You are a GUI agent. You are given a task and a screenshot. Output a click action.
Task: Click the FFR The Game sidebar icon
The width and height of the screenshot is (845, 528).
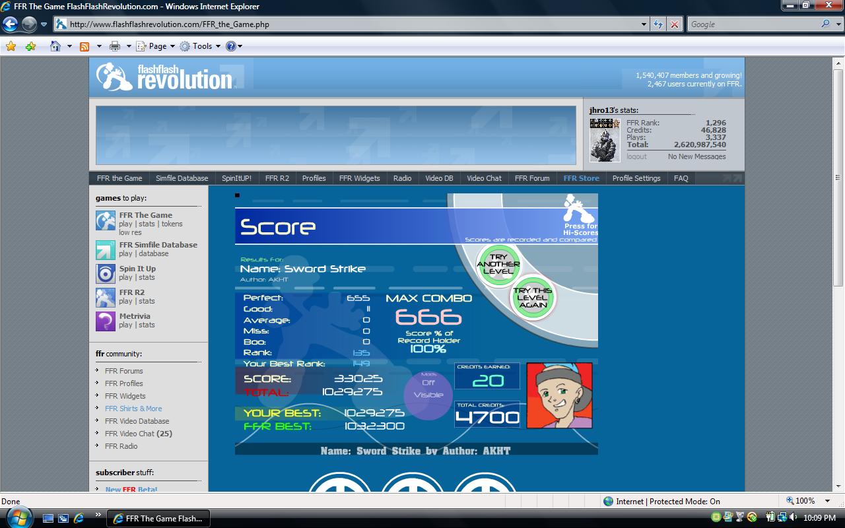click(106, 220)
